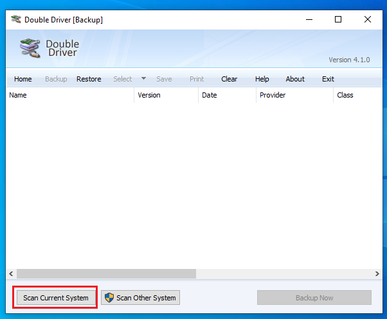
Task: Maximize the Double Driver window
Action: pyautogui.click(x=338, y=19)
